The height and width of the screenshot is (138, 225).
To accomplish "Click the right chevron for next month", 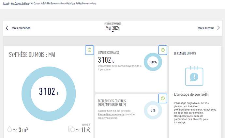I will (218, 28).
